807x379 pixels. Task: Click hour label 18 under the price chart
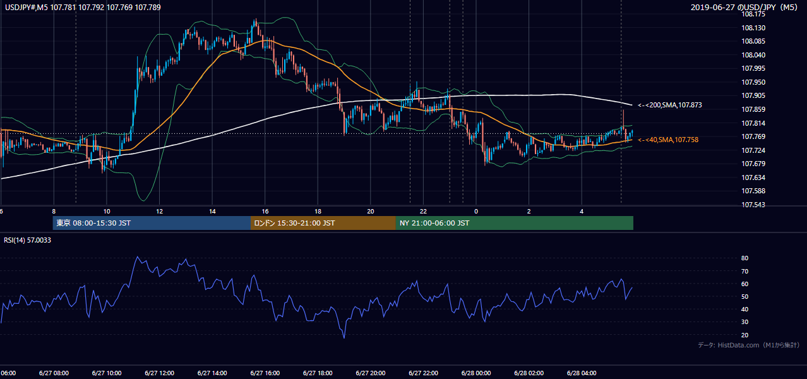[x=318, y=212]
